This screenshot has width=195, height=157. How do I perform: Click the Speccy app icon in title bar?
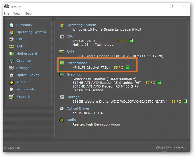[x=7, y=6]
